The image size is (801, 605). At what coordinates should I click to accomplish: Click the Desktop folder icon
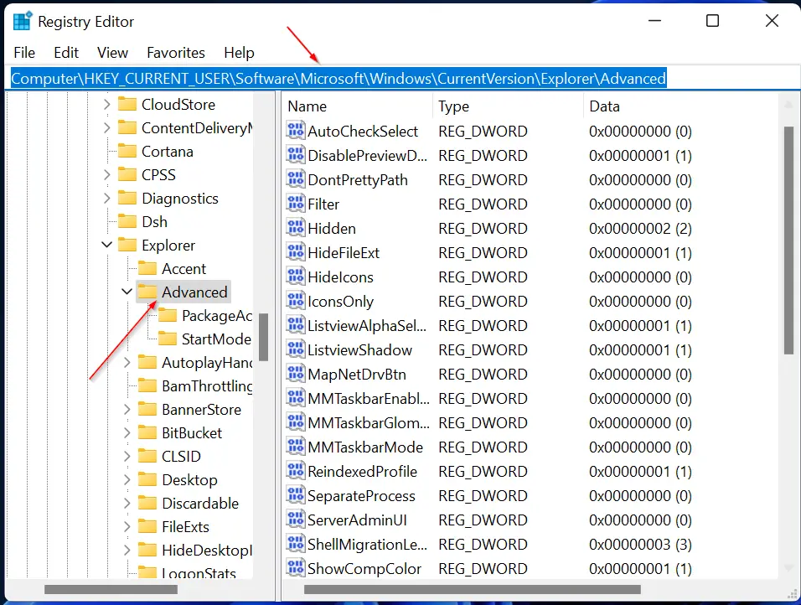(147, 479)
